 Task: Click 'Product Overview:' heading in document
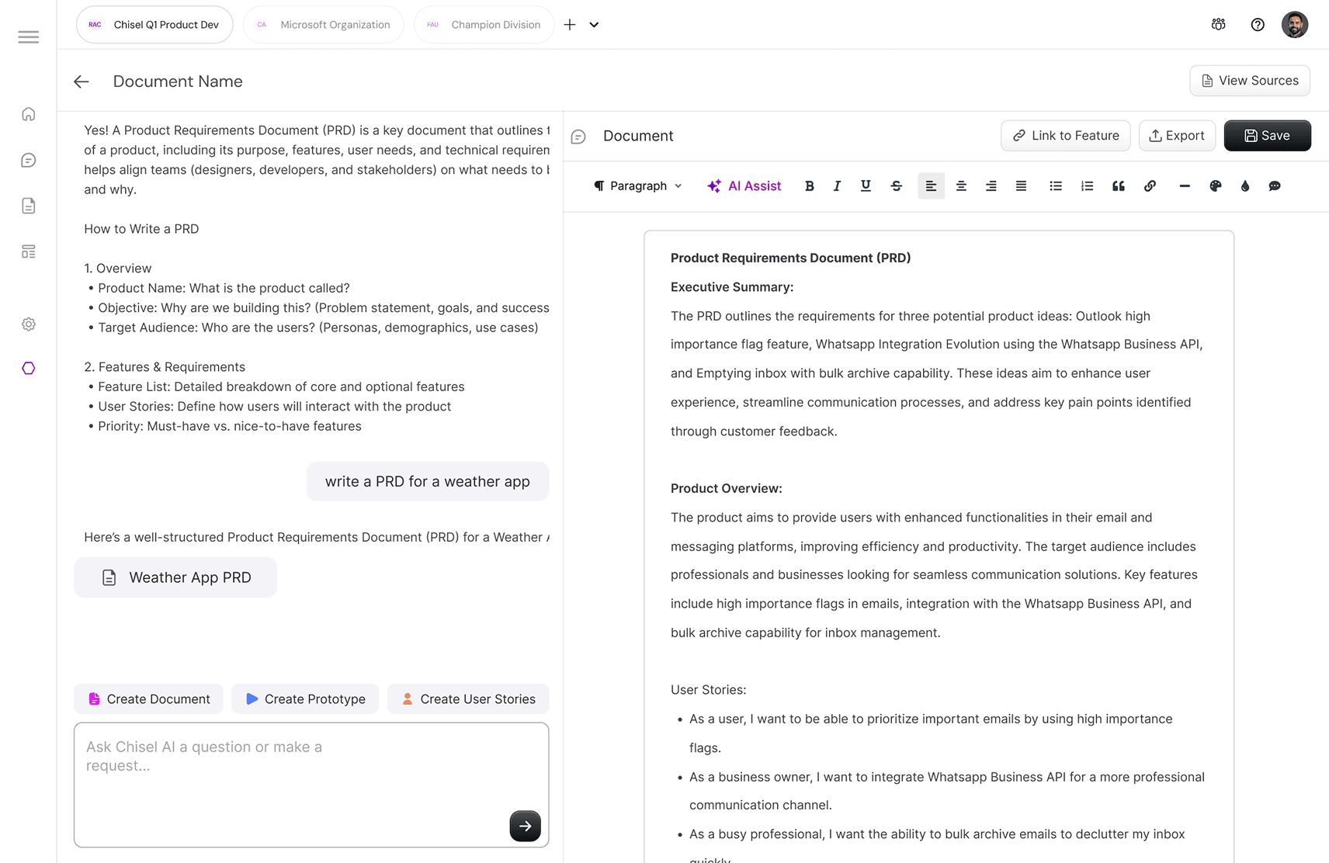click(x=727, y=488)
